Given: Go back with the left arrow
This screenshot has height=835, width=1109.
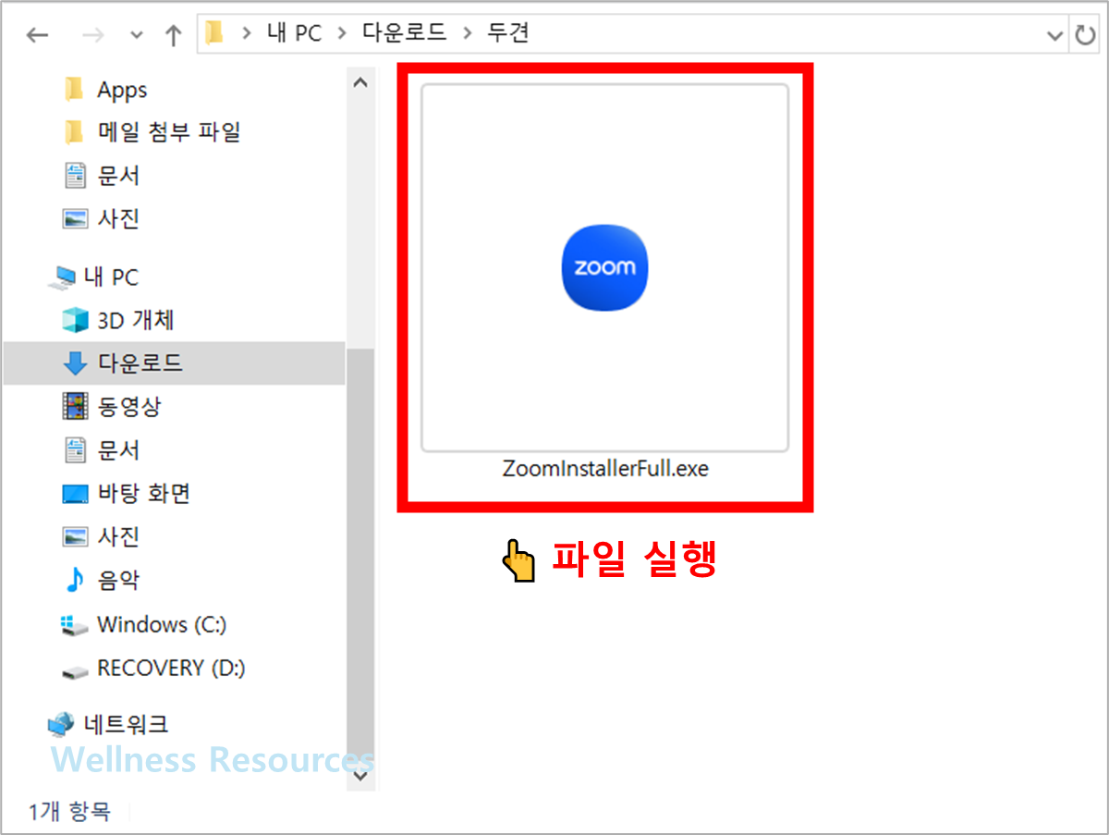Looking at the screenshot, I should point(37,35).
